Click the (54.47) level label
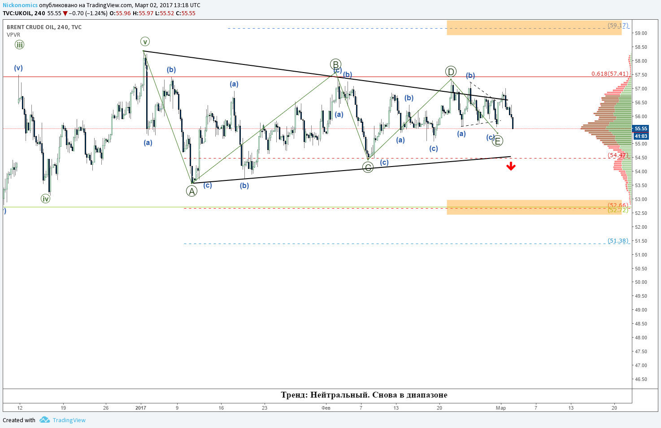Viewport: 661px width, 428px height. click(x=618, y=155)
